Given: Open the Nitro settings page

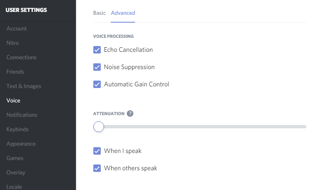Looking at the screenshot, I should [x=12, y=43].
